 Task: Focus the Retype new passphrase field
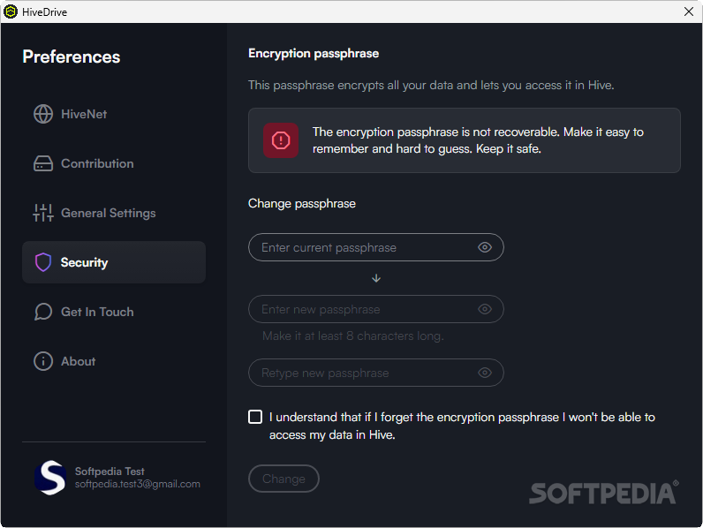tap(375, 373)
